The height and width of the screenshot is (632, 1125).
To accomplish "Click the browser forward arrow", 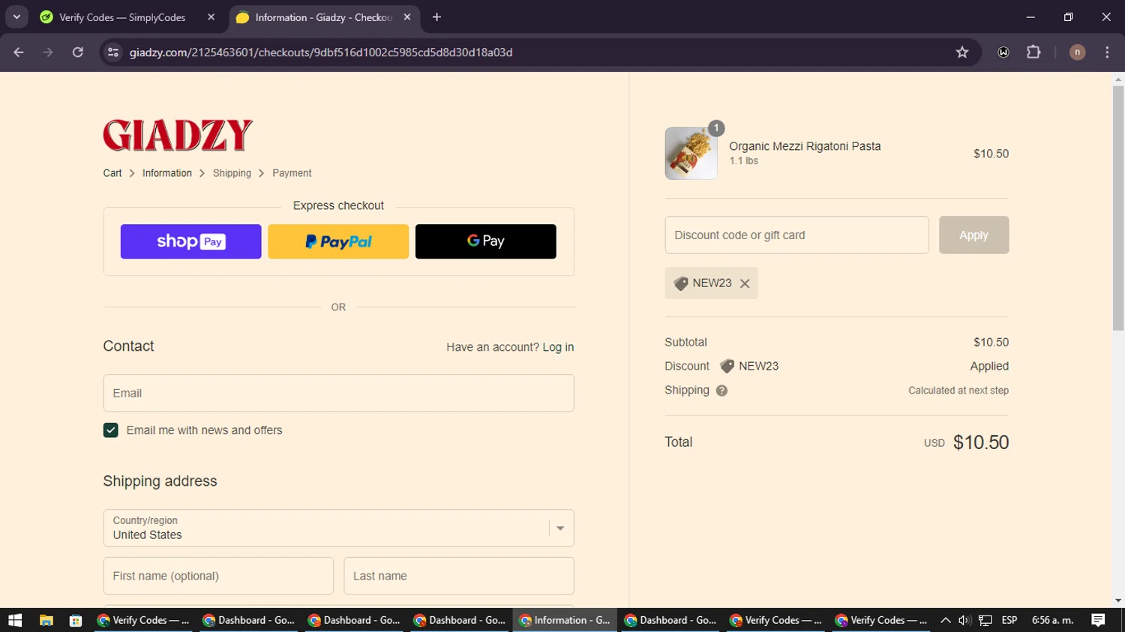I will (48, 52).
